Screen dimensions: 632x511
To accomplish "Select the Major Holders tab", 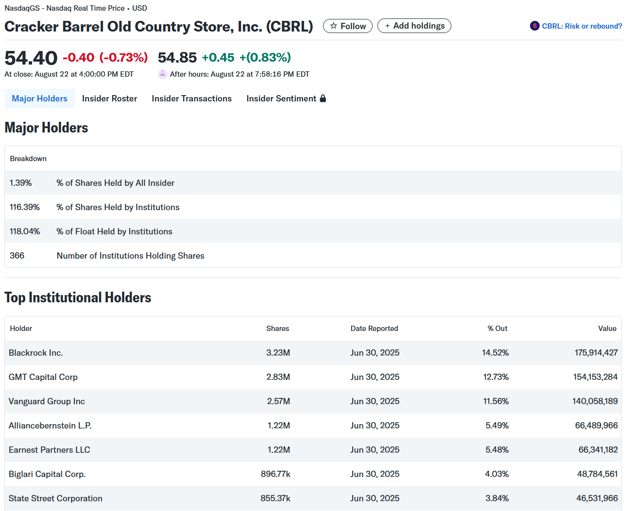I will click(x=39, y=99).
